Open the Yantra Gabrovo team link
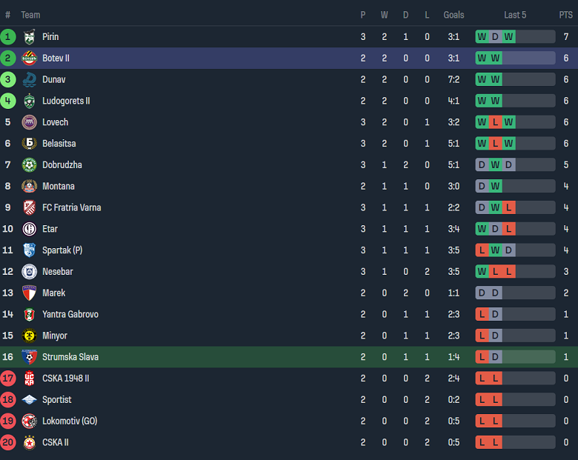Image resolution: width=578 pixels, height=460 pixels. tap(70, 315)
